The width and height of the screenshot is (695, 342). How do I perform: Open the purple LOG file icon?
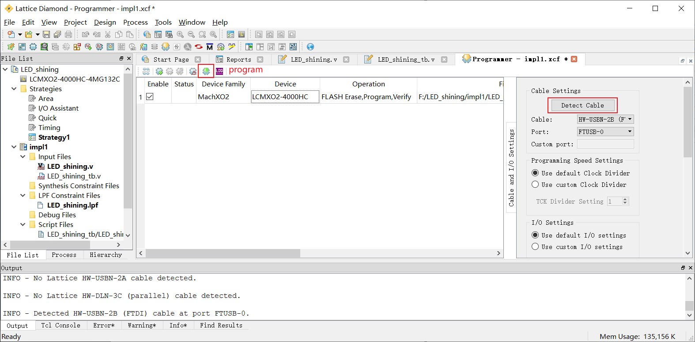click(x=219, y=71)
